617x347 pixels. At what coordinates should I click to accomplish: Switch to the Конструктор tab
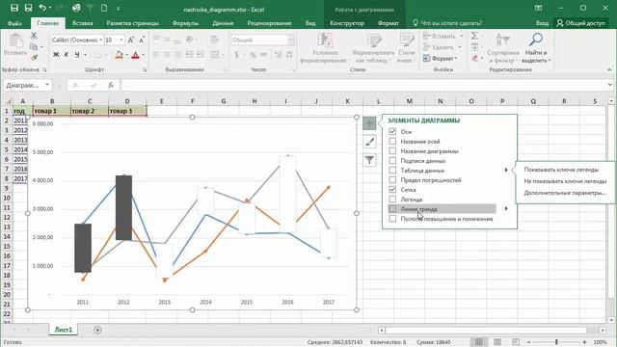pyautogui.click(x=347, y=23)
